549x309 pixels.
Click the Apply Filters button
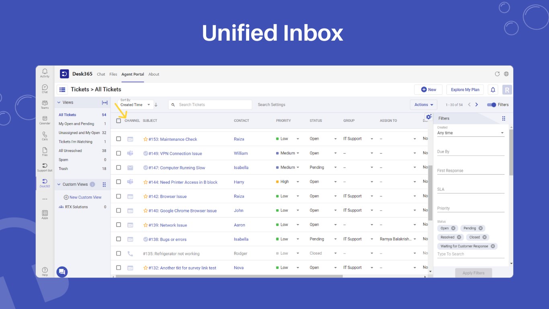[473, 273]
